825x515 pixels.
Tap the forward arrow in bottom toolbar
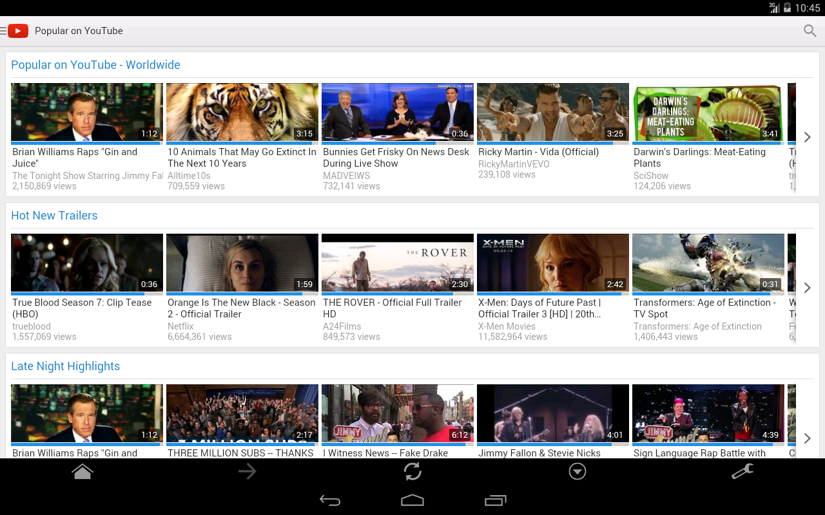247,472
